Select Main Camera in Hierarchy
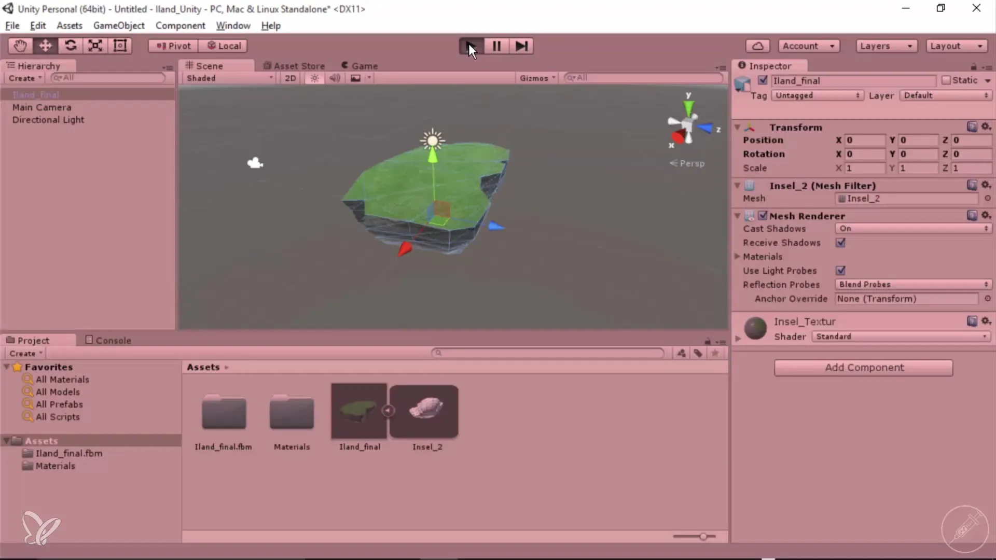 pos(42,107)
